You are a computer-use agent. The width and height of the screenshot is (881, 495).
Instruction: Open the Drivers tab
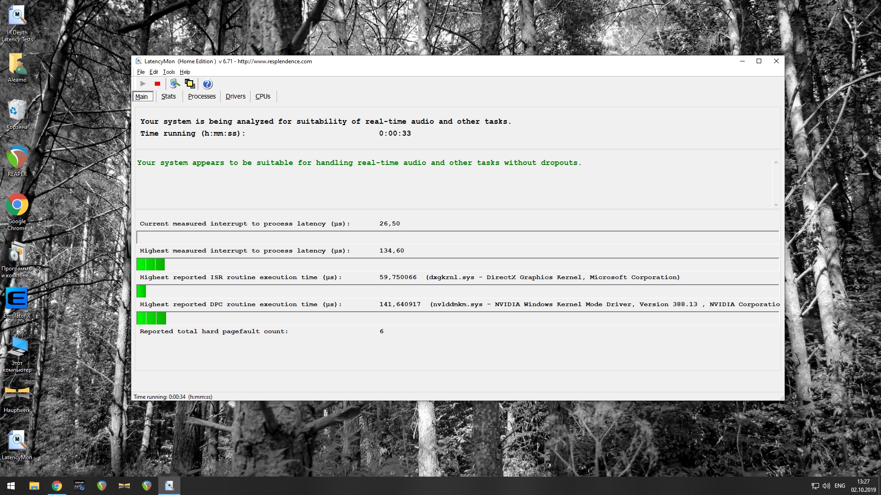[235, 96]
